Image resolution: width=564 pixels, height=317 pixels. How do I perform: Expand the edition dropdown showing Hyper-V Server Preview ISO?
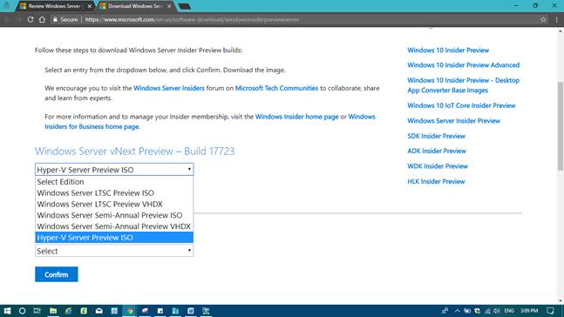114,169
